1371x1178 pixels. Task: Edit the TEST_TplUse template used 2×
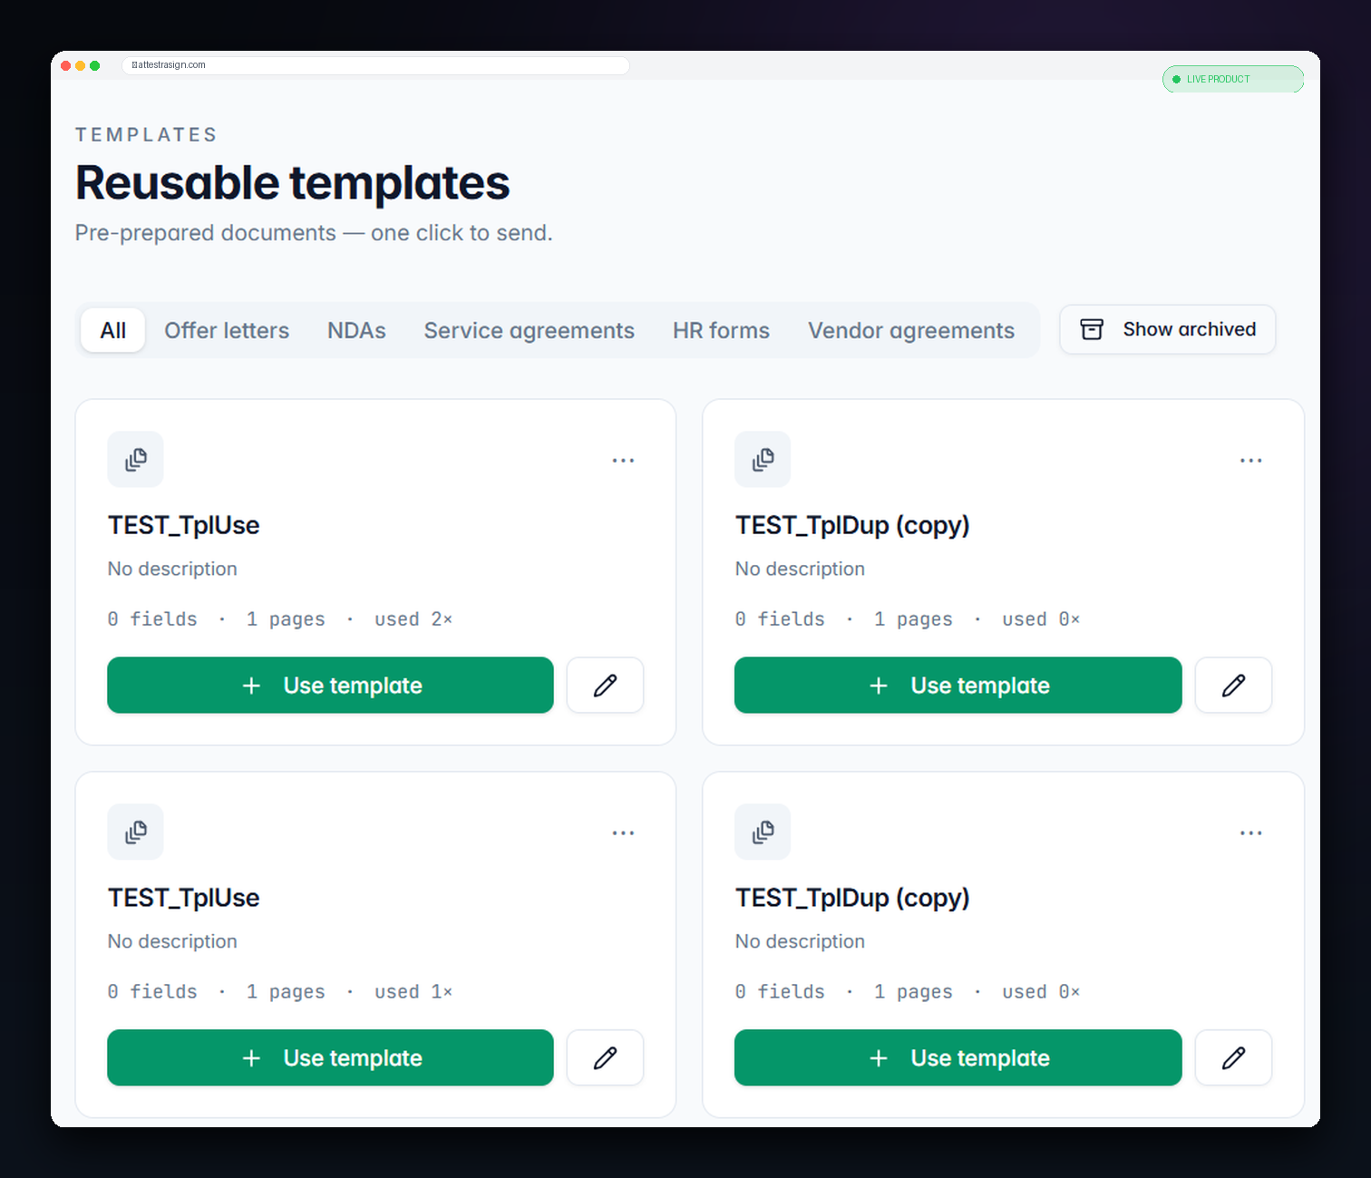point(605,686)
